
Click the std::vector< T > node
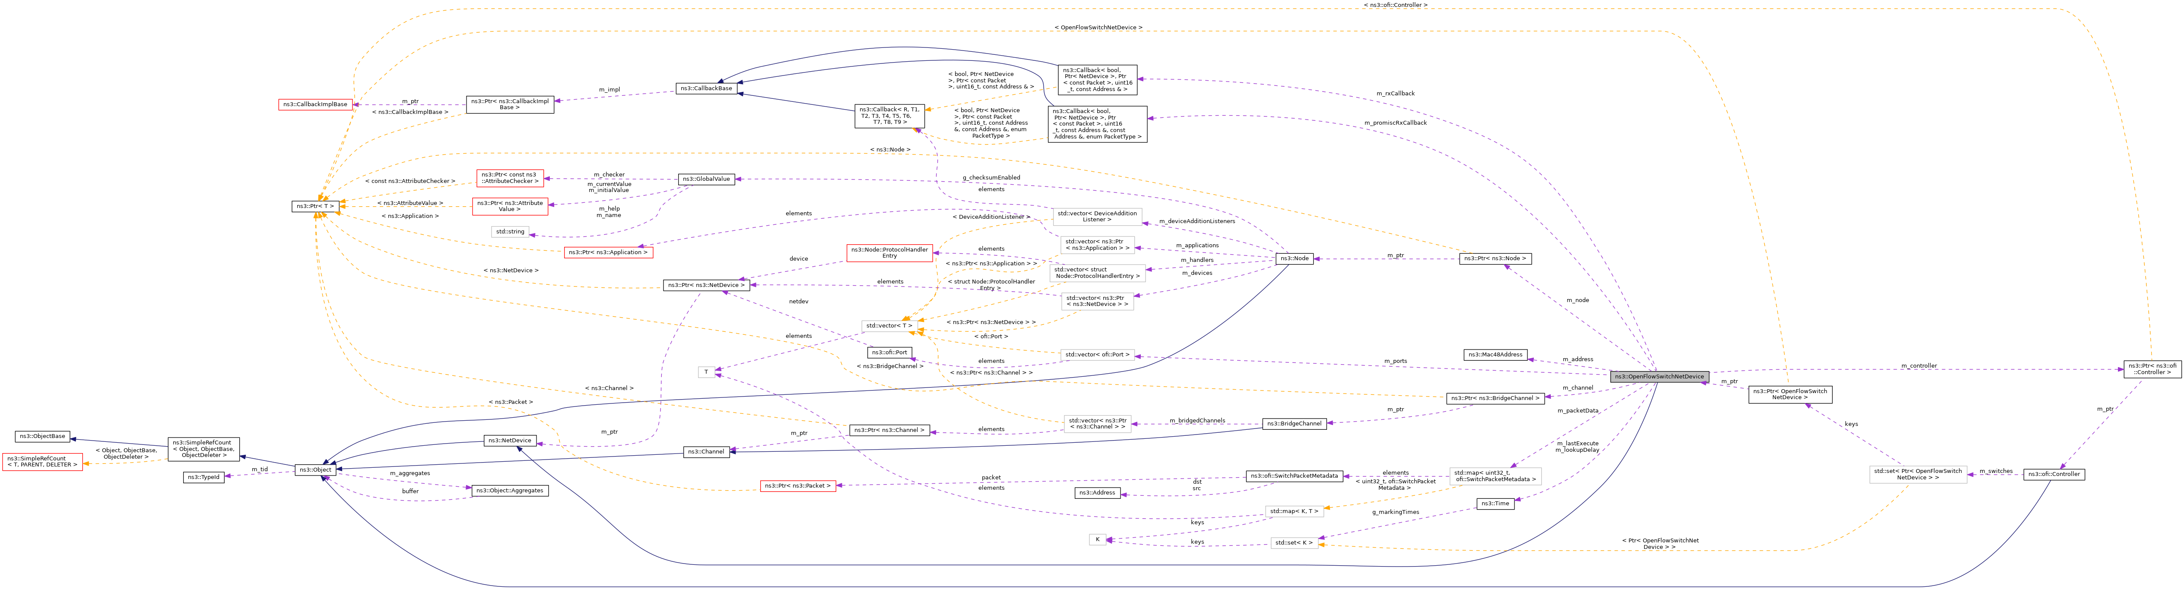[x=889, y=325]
